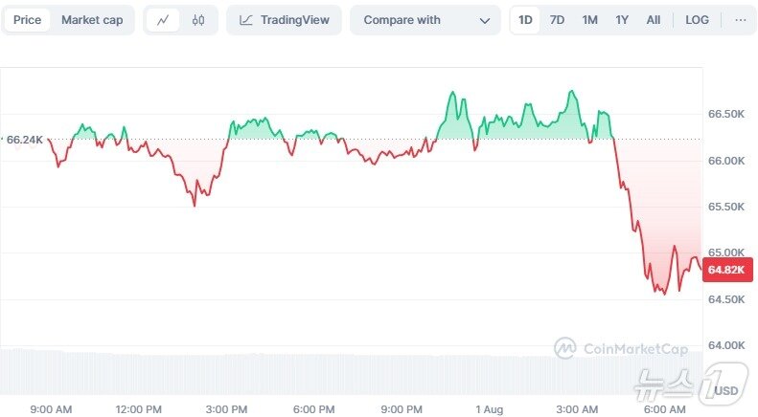This screenshot has height=417, width=758.
Task: Select the line chart icon
Action: pos(163,20)
